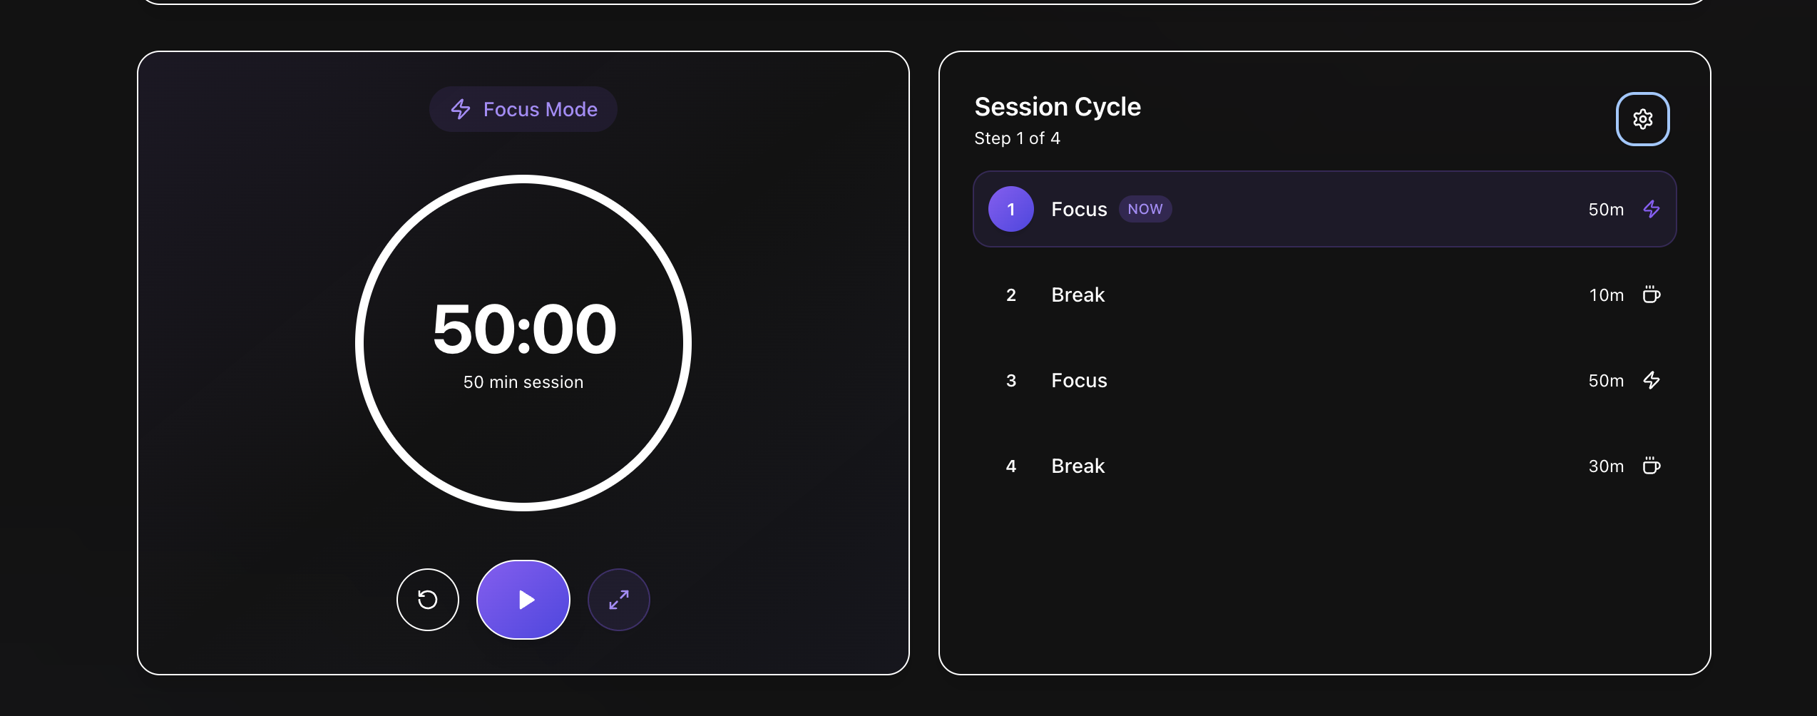1817x716 pixels.
Task: Click the lightning icon in Focus Mode badge
Action: [461, 109]
